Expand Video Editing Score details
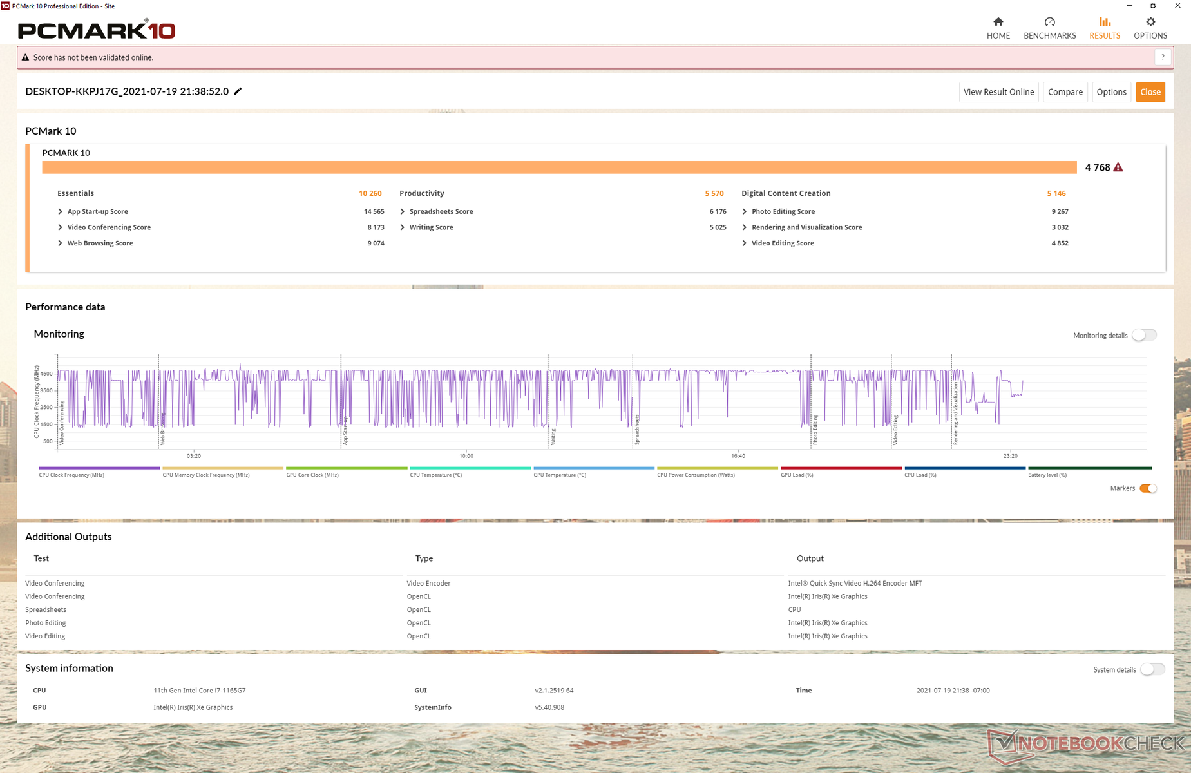 (745, 243)
